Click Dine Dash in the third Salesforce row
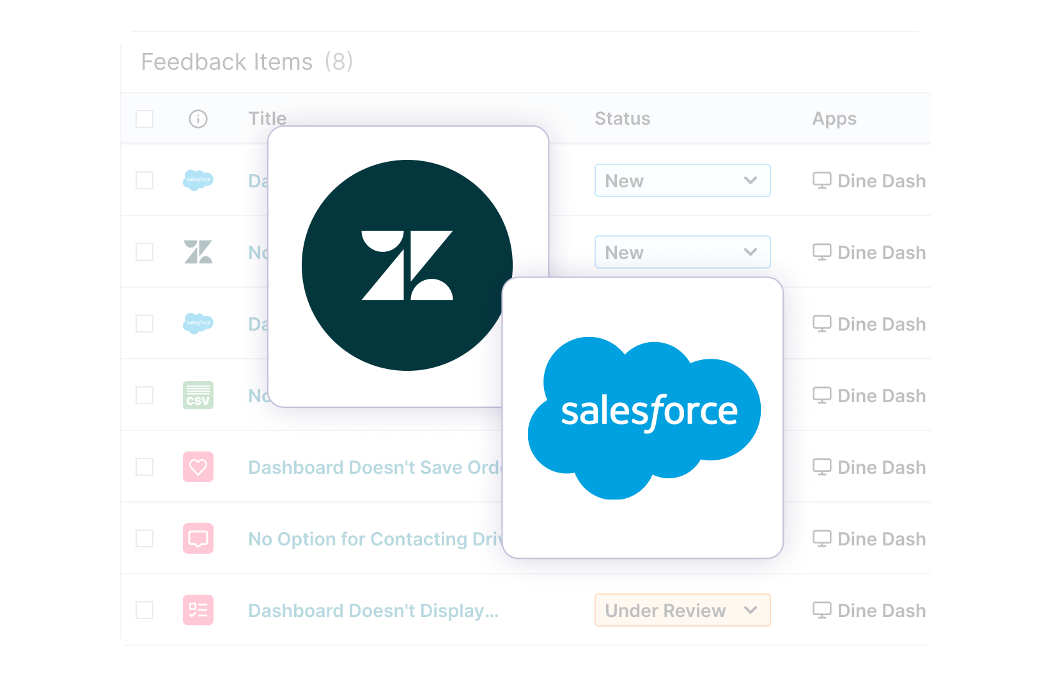Image resolution: width=1051 pixels, height=697 pixels. pyautogui.click(x=882, y=324)
